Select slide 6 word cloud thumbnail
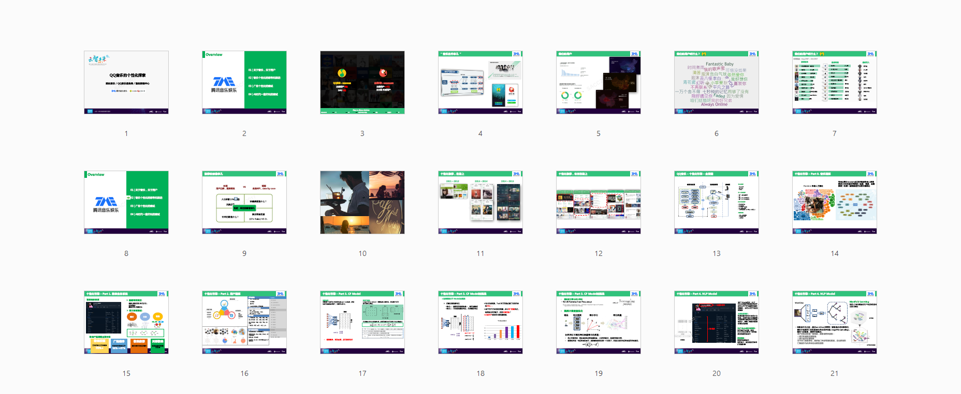This screenshot has width=961, height=394. click(717, 82)
